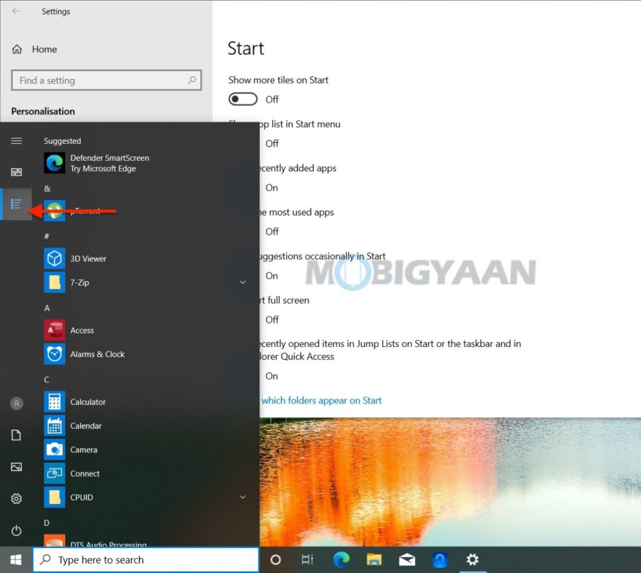Open the Pictures folder icon in Start sidebar
This screenshot has width=641, height=573.
point(16,467)
